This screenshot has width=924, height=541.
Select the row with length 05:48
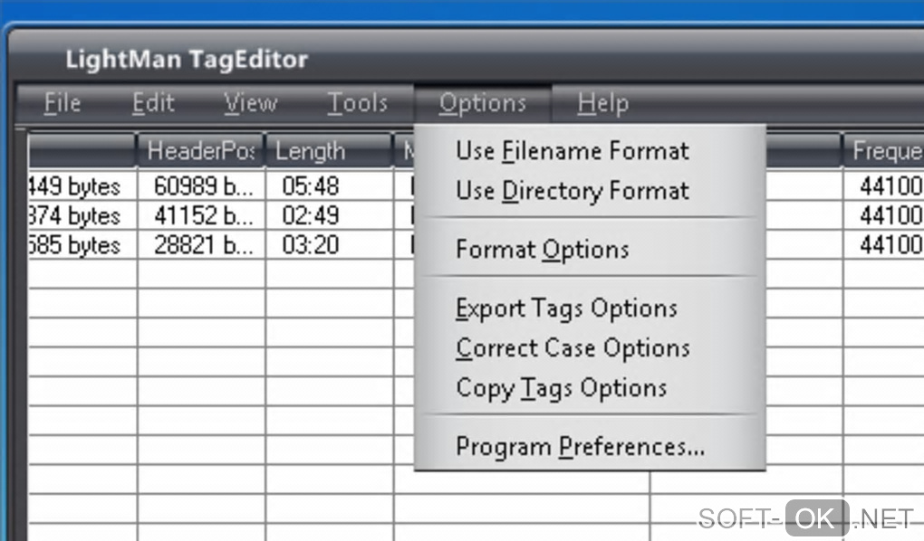tap(310, 186)
